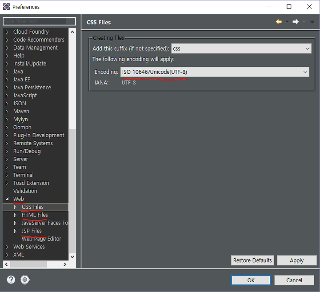Click the import/export preferences round icon
This screenshot has width=320, height=292.
point(25,280)
